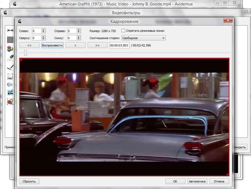The height and width of the screenshot is (189, 251).
Task: Click the '<<' rewind button
Action: (x=29, y=45)
